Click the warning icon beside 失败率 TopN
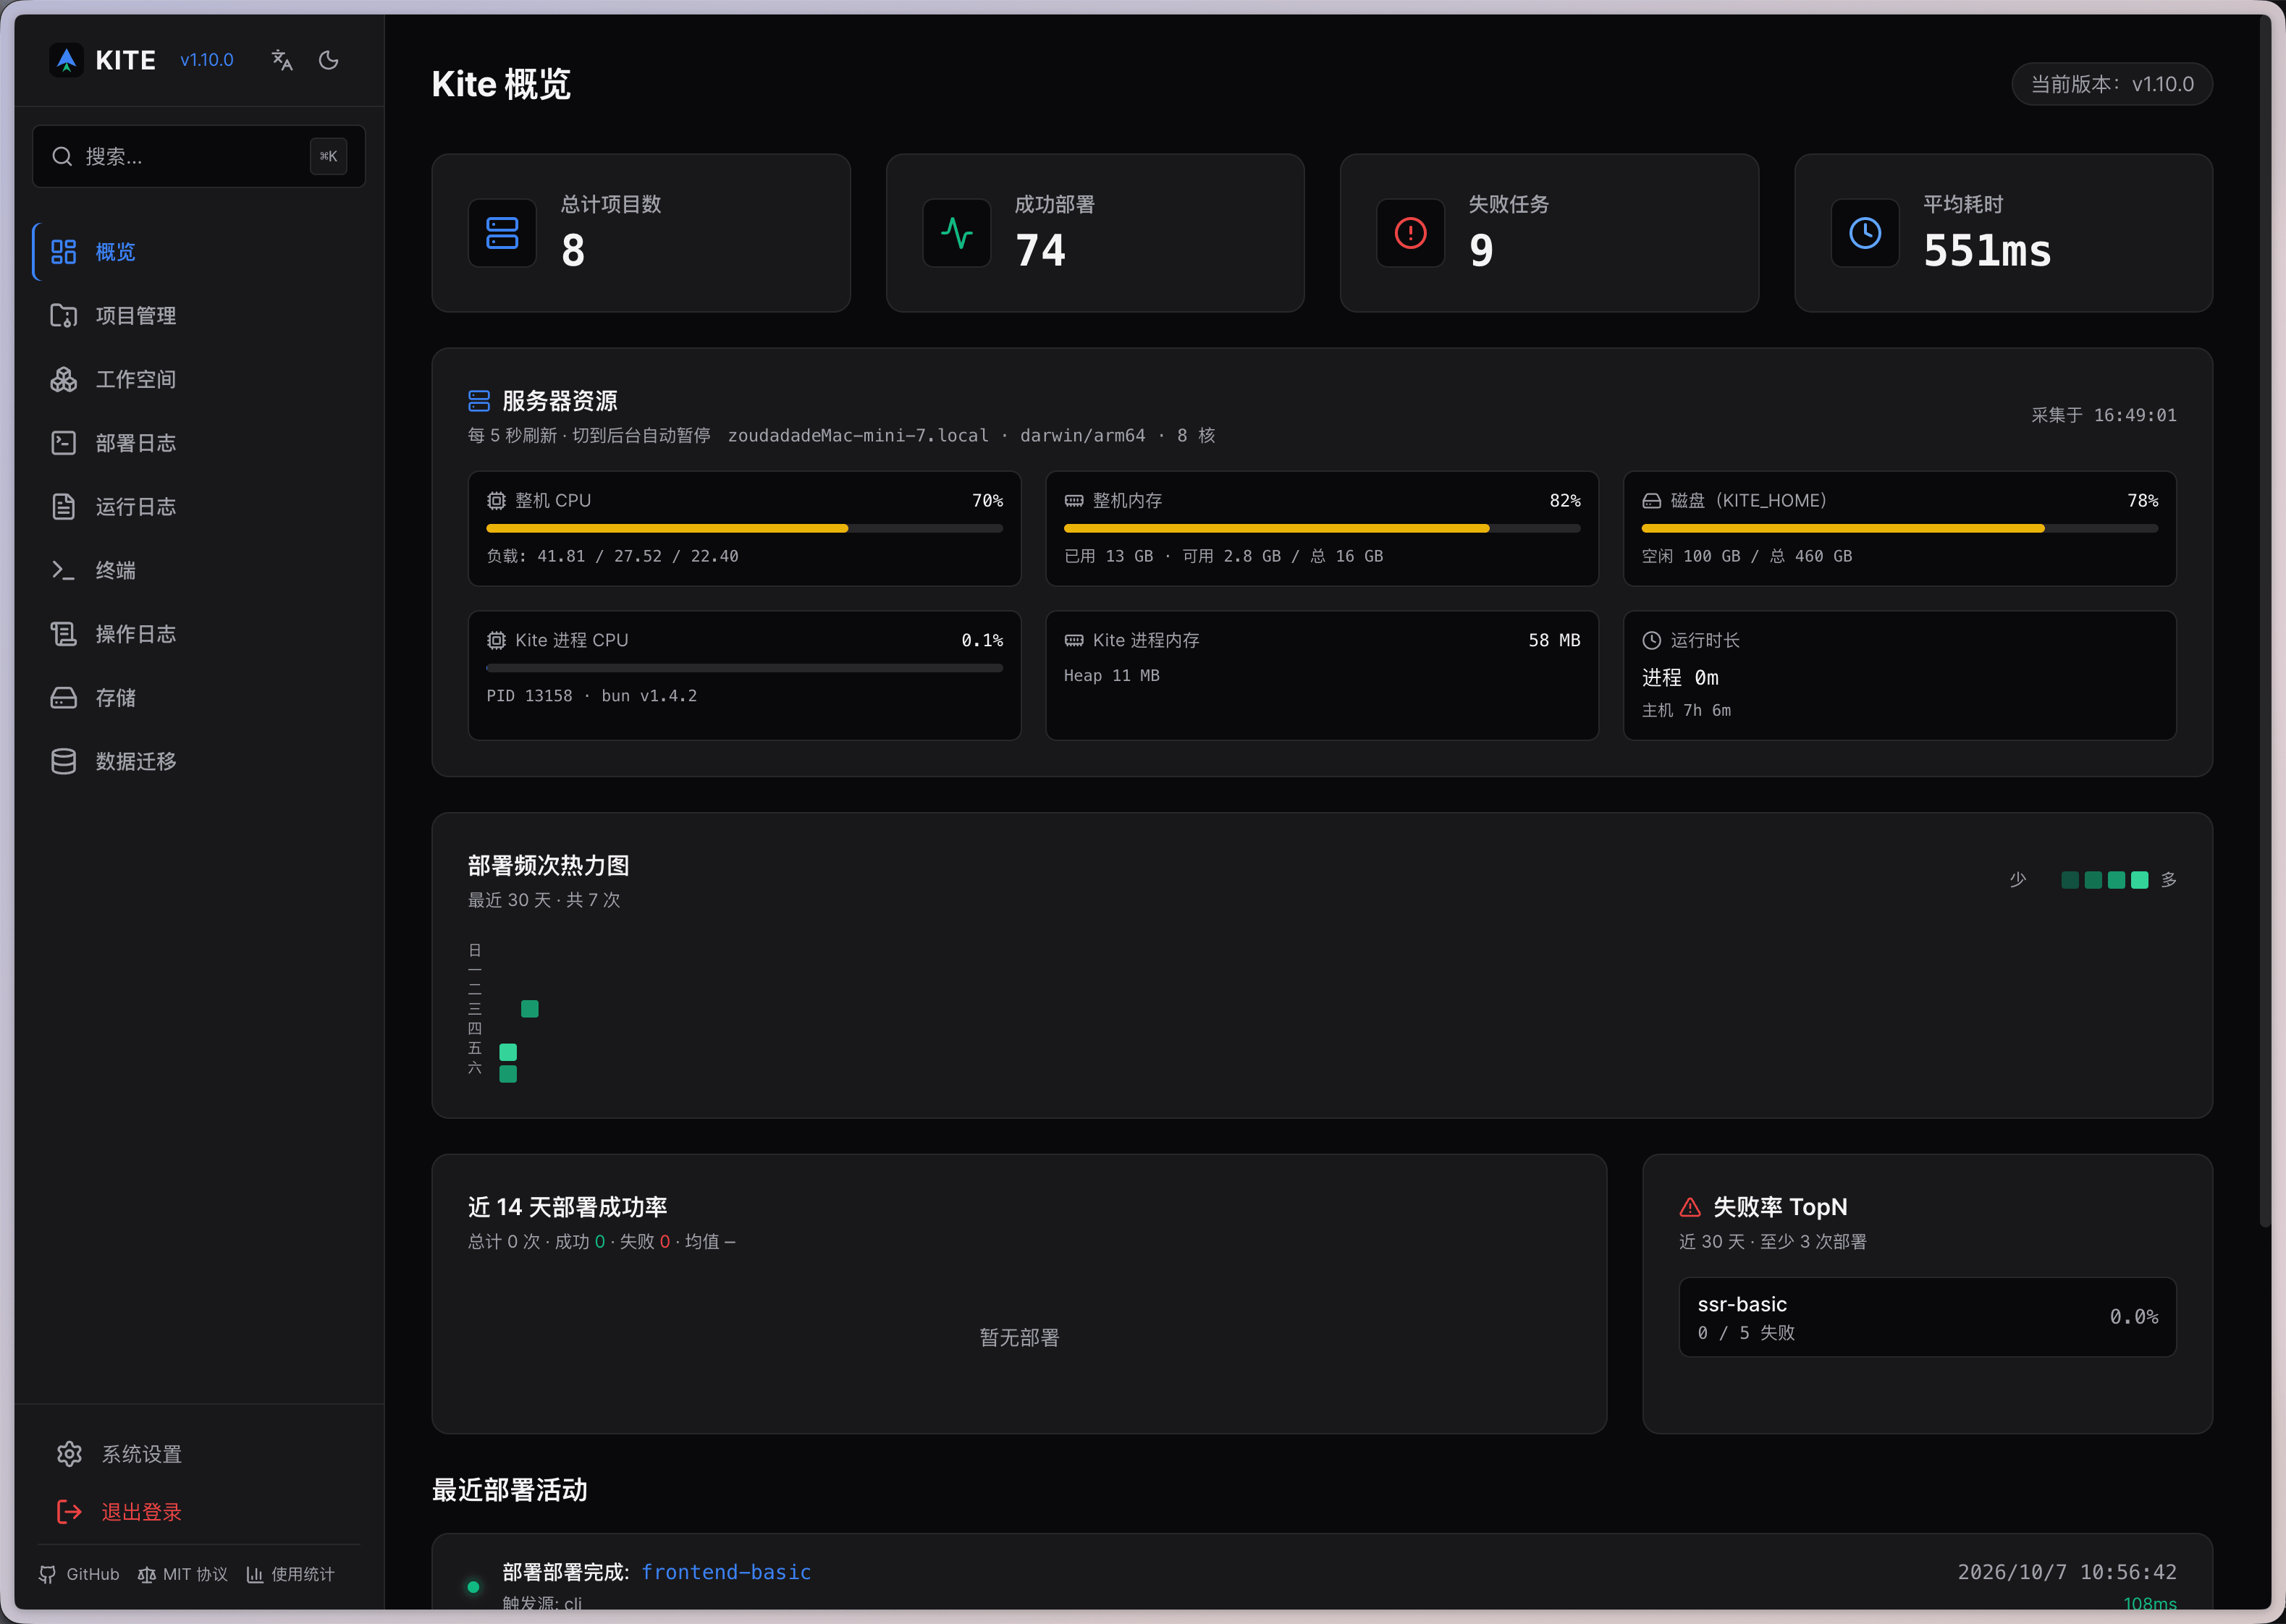This screenshot has width=2286, height=1624. coord(1690,1207)
